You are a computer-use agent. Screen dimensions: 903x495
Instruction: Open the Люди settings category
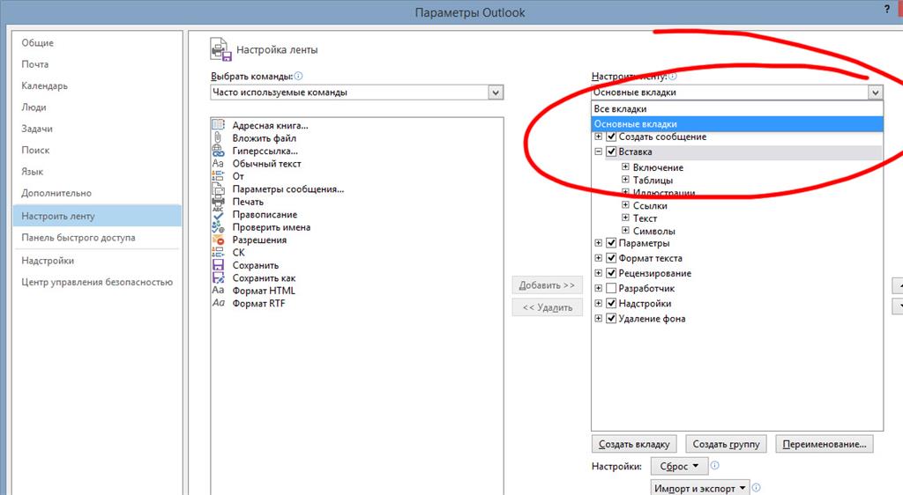(34, 107)
